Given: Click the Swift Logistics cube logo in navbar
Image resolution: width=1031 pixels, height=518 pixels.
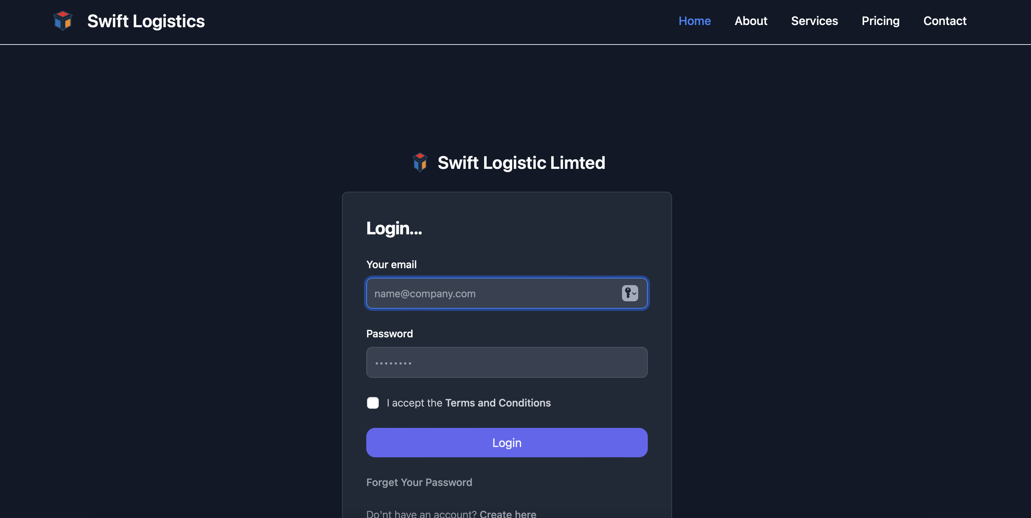Looking at the screenshot, I should tap(63, 21).
